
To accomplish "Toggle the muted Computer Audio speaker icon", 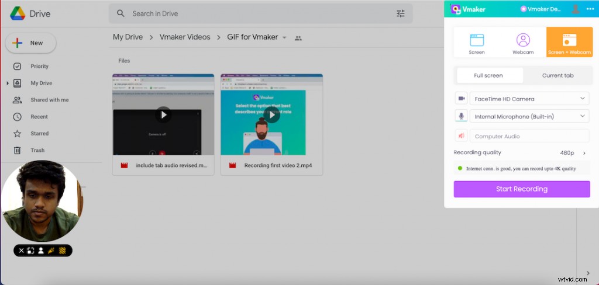I will point(462,136).
